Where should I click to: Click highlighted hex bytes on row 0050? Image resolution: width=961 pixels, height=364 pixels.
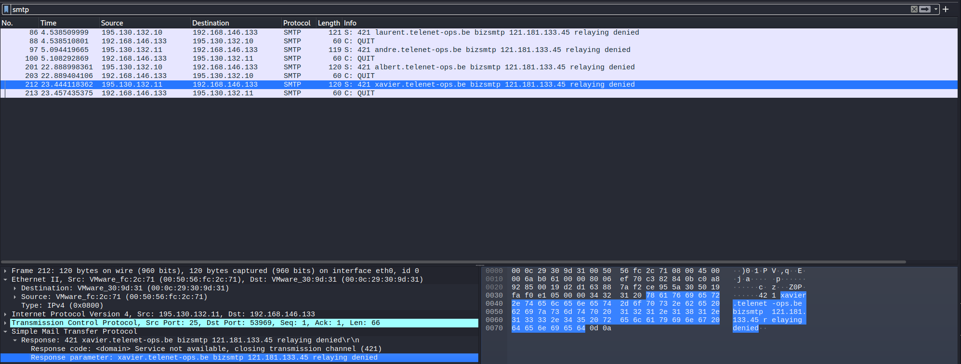pyautogui.click(x=616, y=312)
